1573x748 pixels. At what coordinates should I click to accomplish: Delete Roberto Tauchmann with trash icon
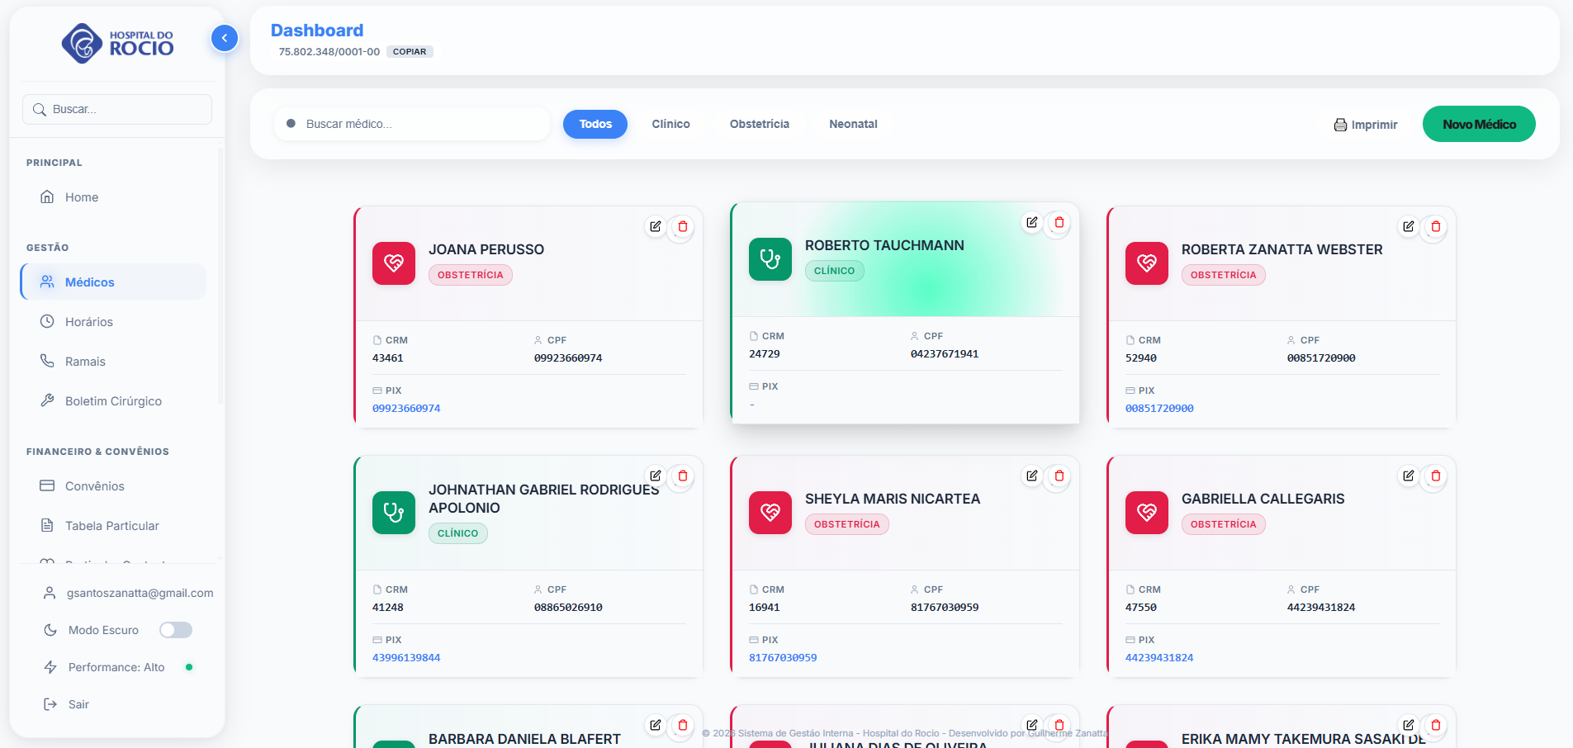tap(1059, 222)
